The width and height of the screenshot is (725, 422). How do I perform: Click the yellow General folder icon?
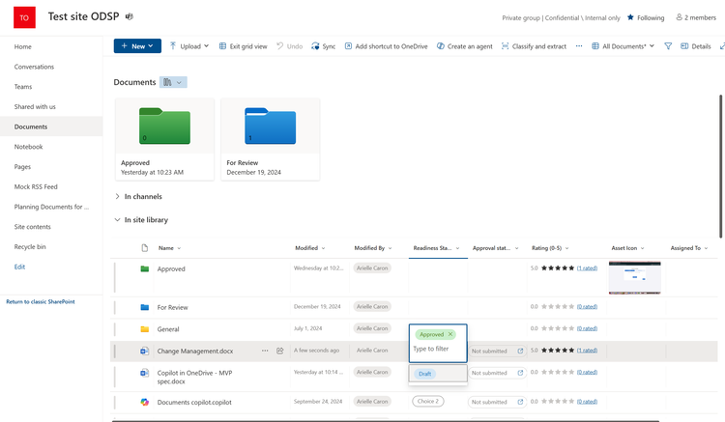point(145,329)
